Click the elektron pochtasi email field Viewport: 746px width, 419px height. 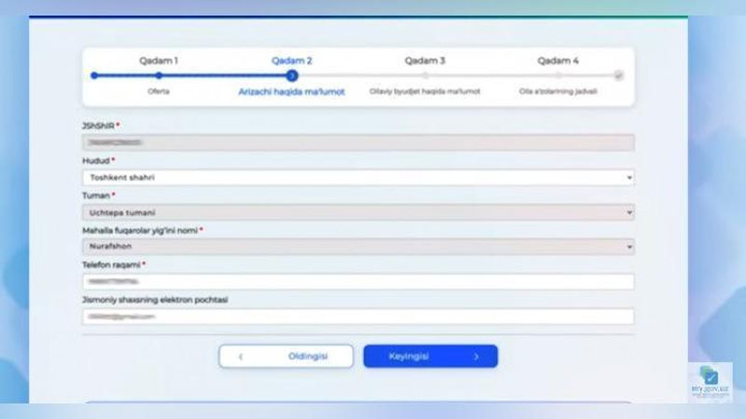358,317
